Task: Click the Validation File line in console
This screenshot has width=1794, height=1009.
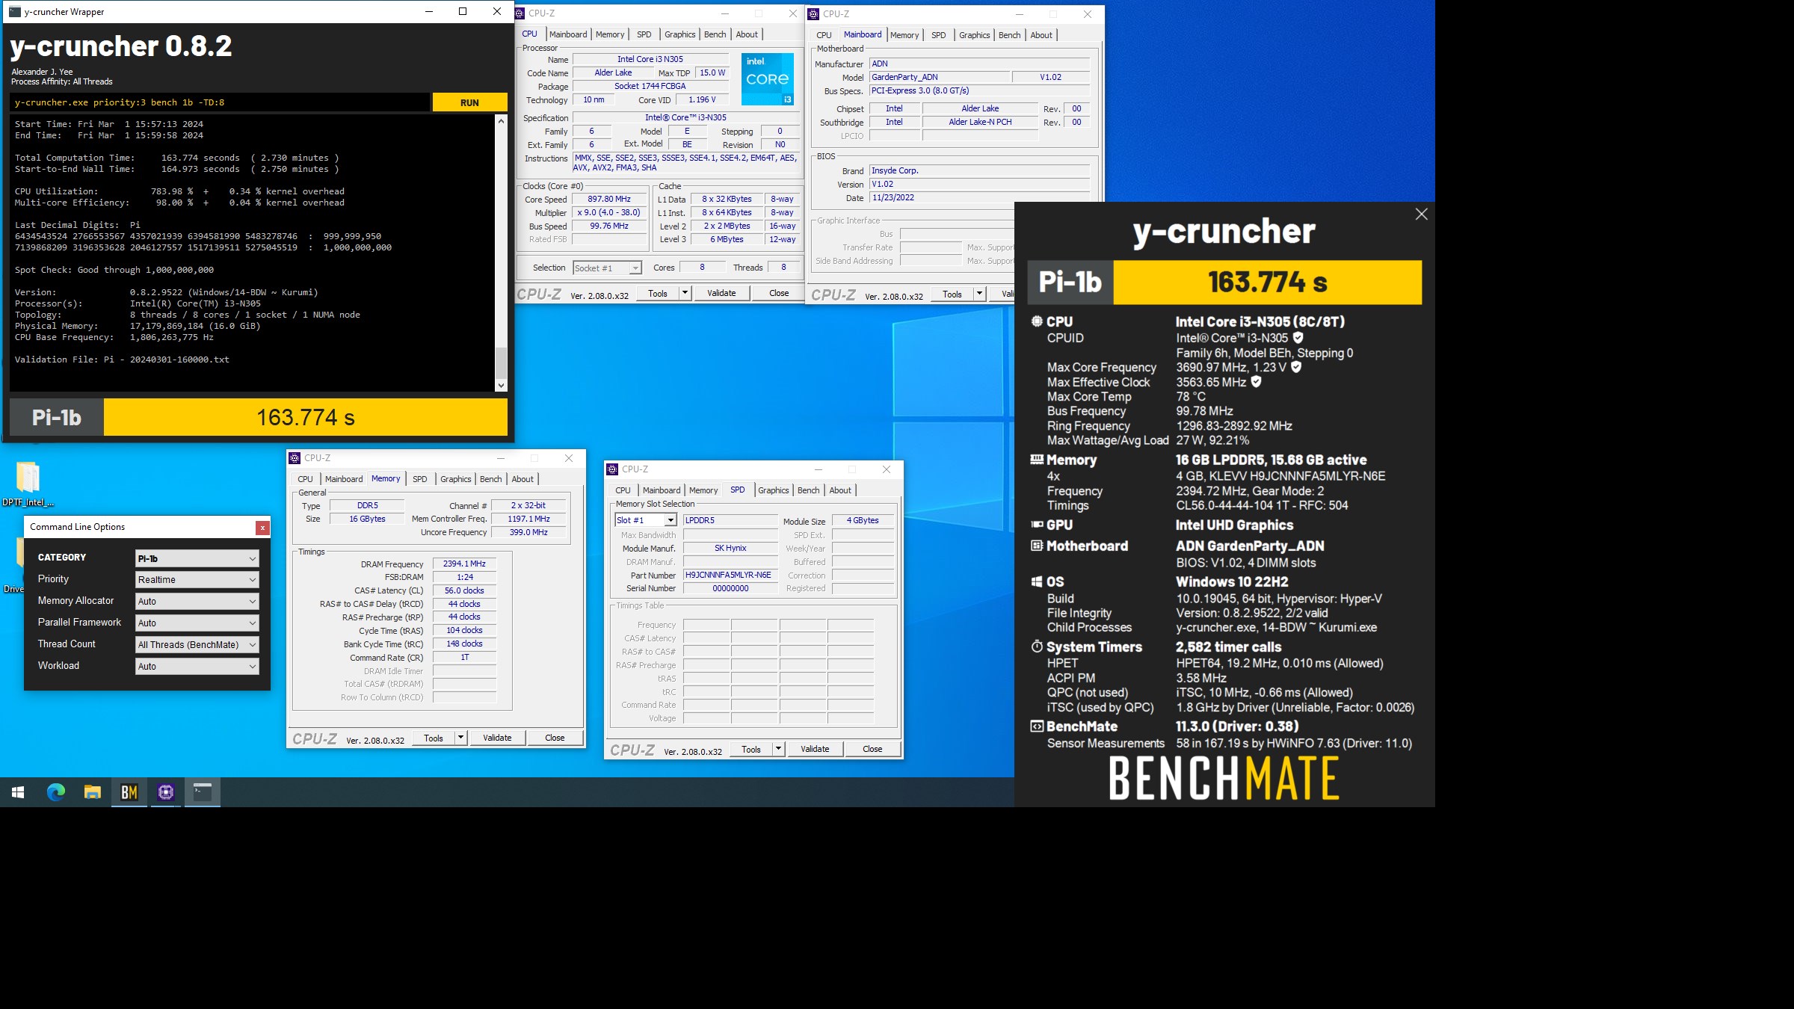Action: tap(122, 360)
